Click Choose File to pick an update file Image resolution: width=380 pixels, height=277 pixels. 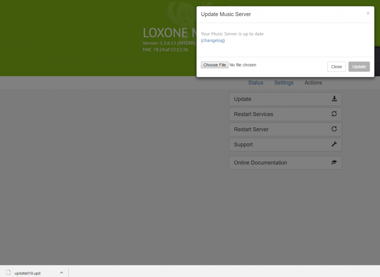pyautogui.click(x=214, y=65)
